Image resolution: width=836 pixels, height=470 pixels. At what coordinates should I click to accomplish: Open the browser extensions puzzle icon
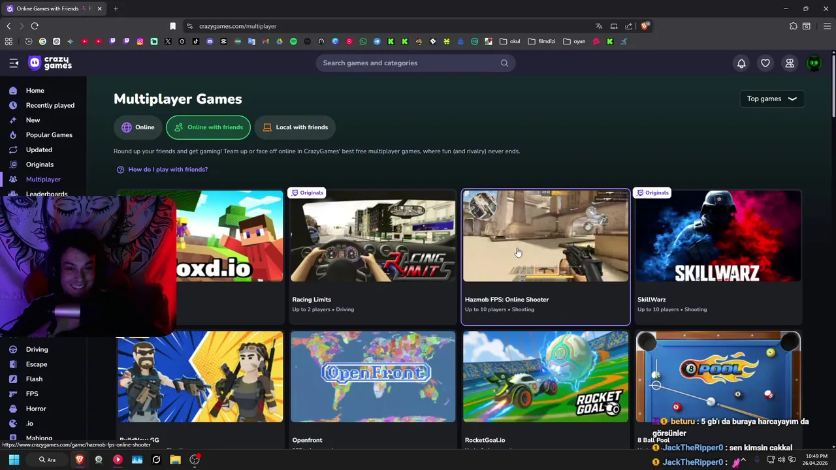tap(793, 26)
